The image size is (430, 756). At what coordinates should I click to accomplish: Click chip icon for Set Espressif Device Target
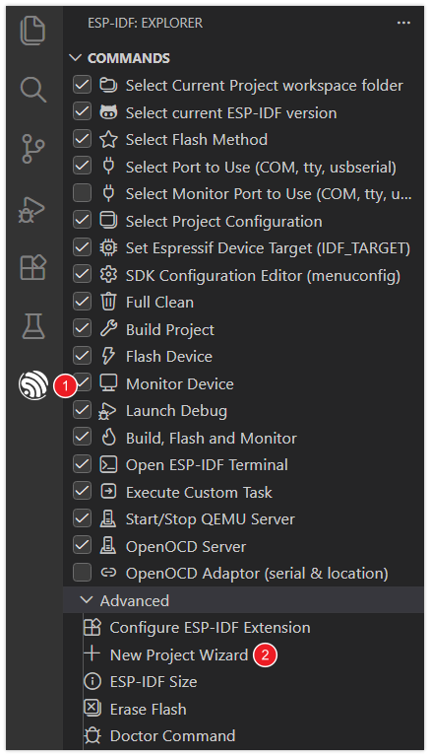tap(108, 247)
